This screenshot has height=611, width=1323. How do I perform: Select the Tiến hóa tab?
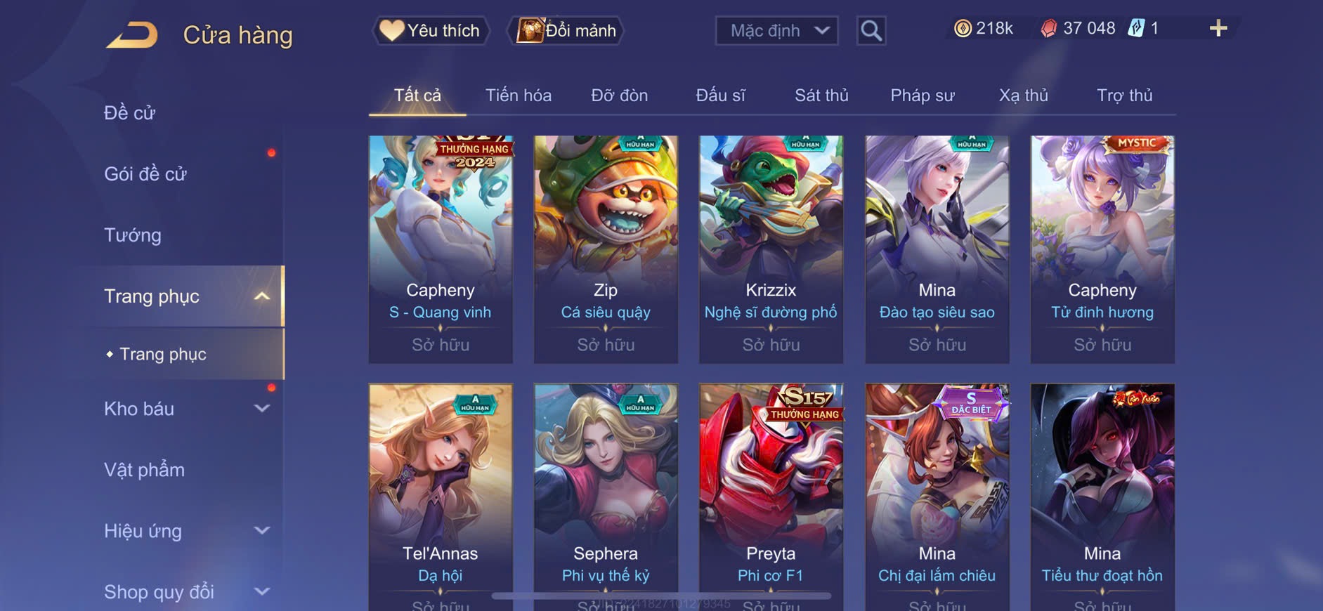click(x=519, y=96)
